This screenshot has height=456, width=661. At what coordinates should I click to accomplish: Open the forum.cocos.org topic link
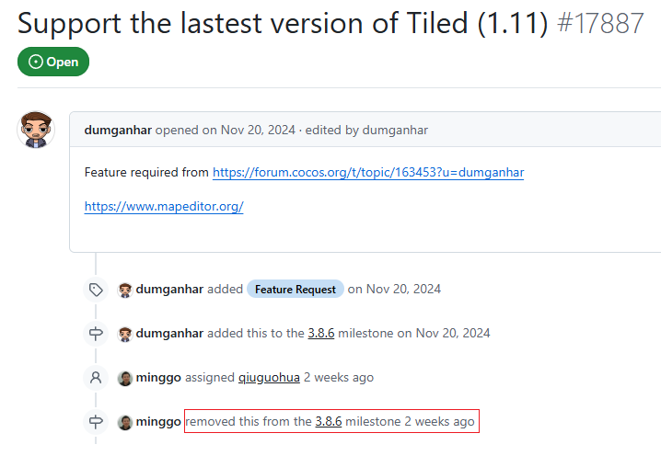click(368, 172)
